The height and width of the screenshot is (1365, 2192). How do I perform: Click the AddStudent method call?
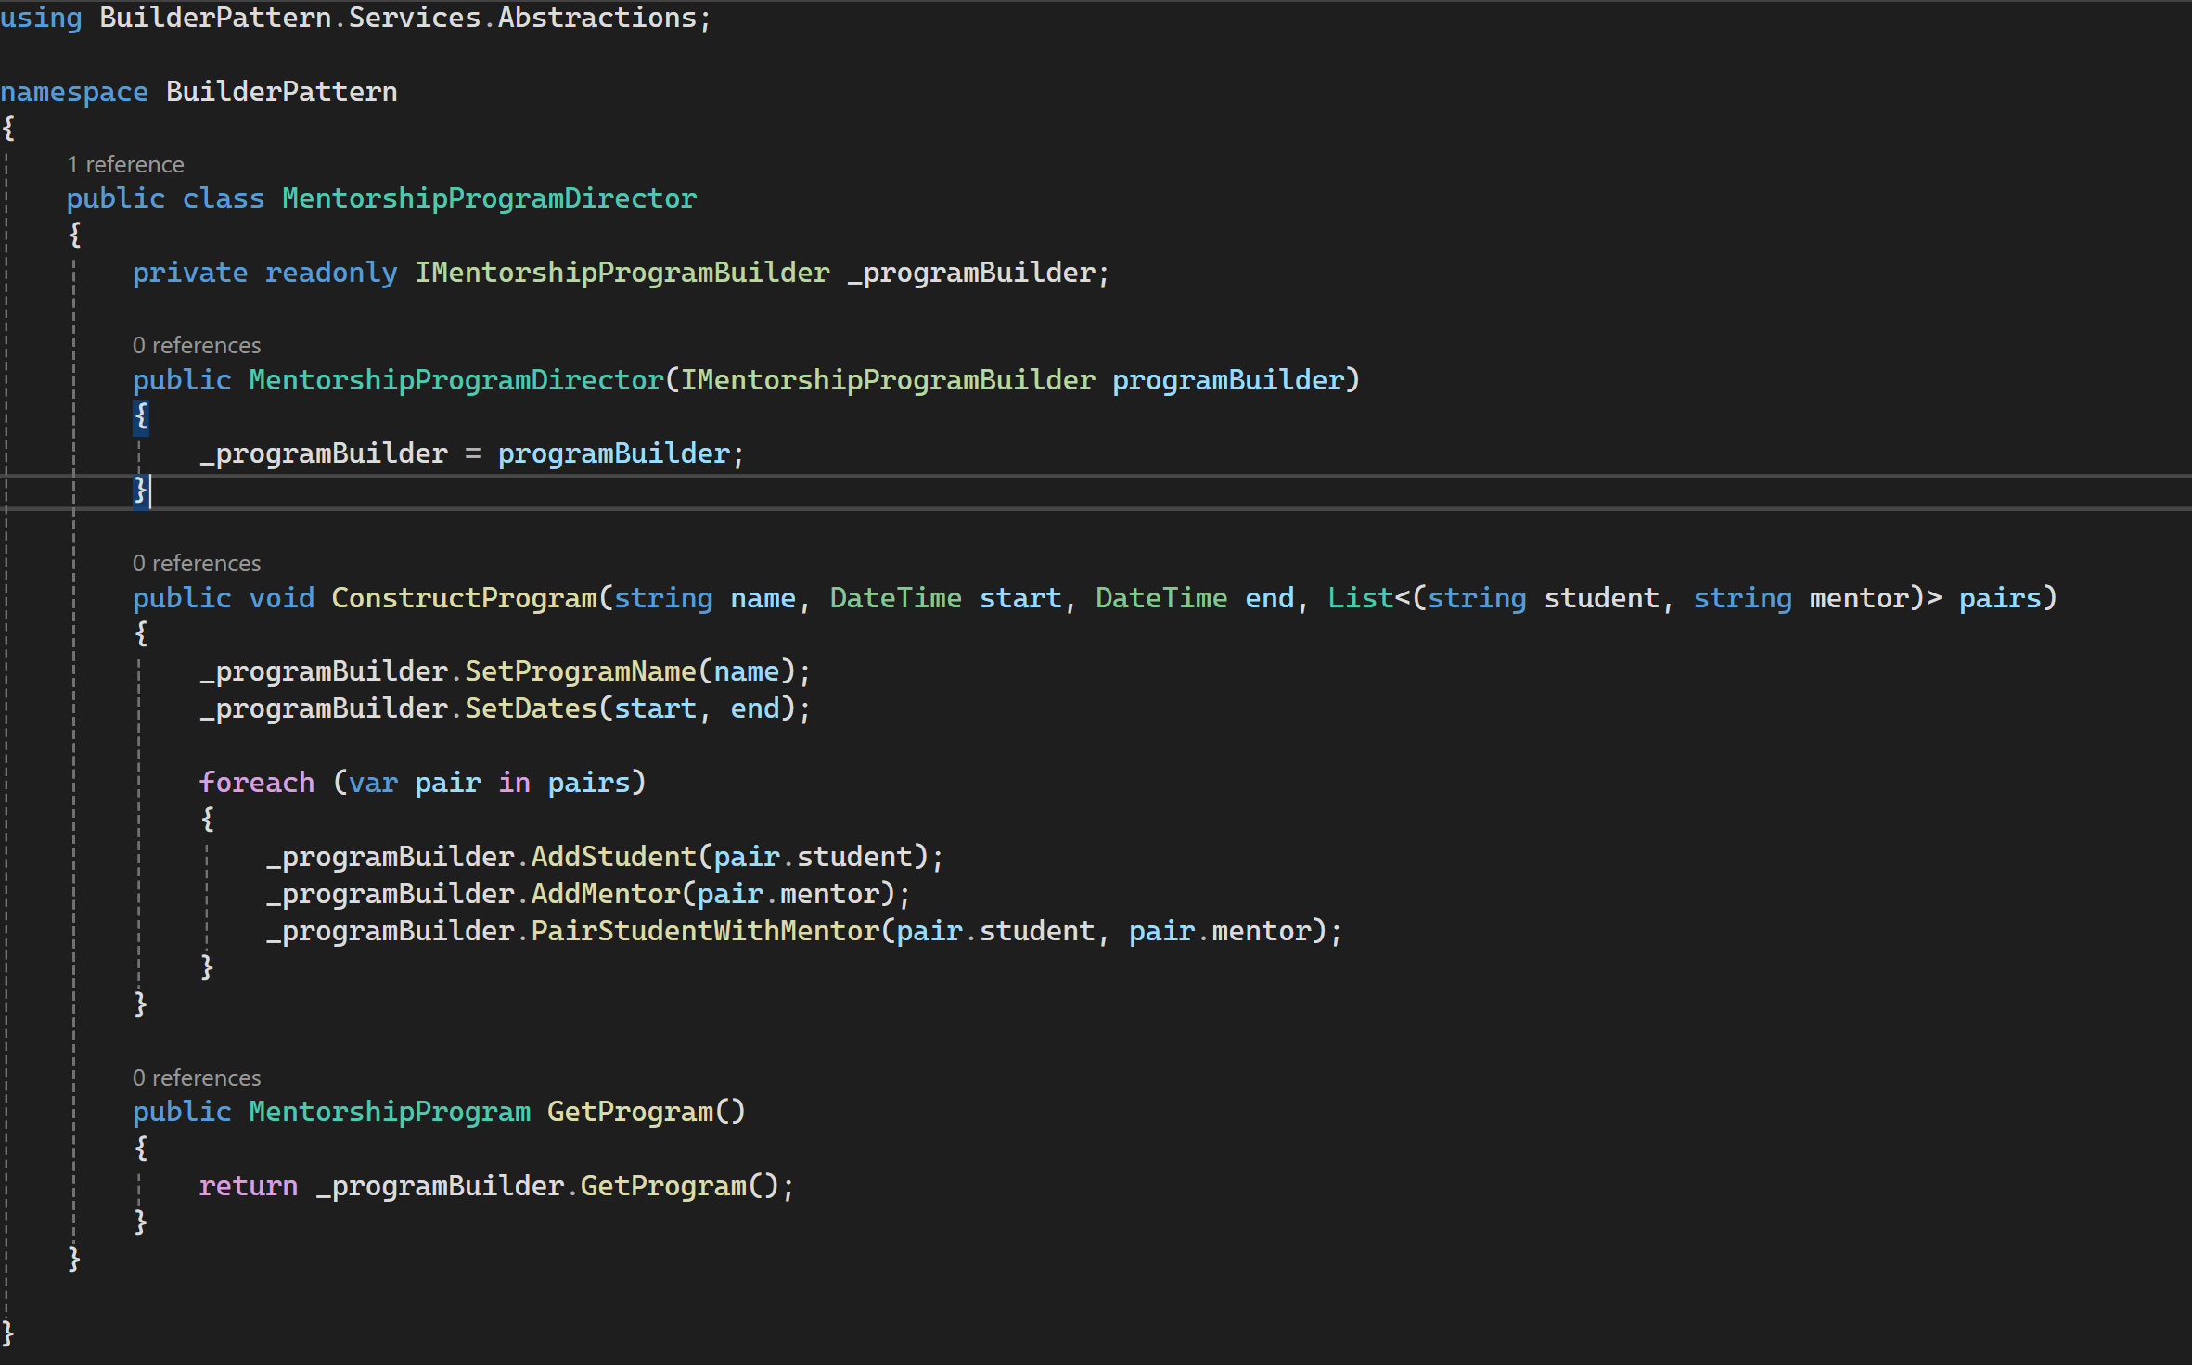(613, 857)
